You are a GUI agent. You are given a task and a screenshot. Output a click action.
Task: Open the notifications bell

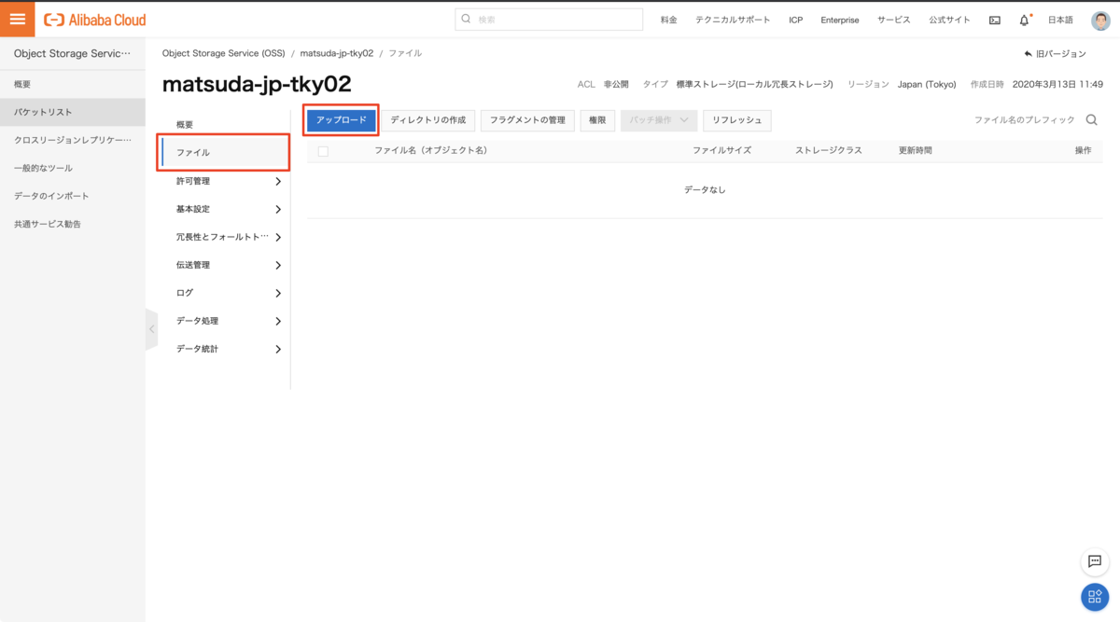coord(1024,20)
